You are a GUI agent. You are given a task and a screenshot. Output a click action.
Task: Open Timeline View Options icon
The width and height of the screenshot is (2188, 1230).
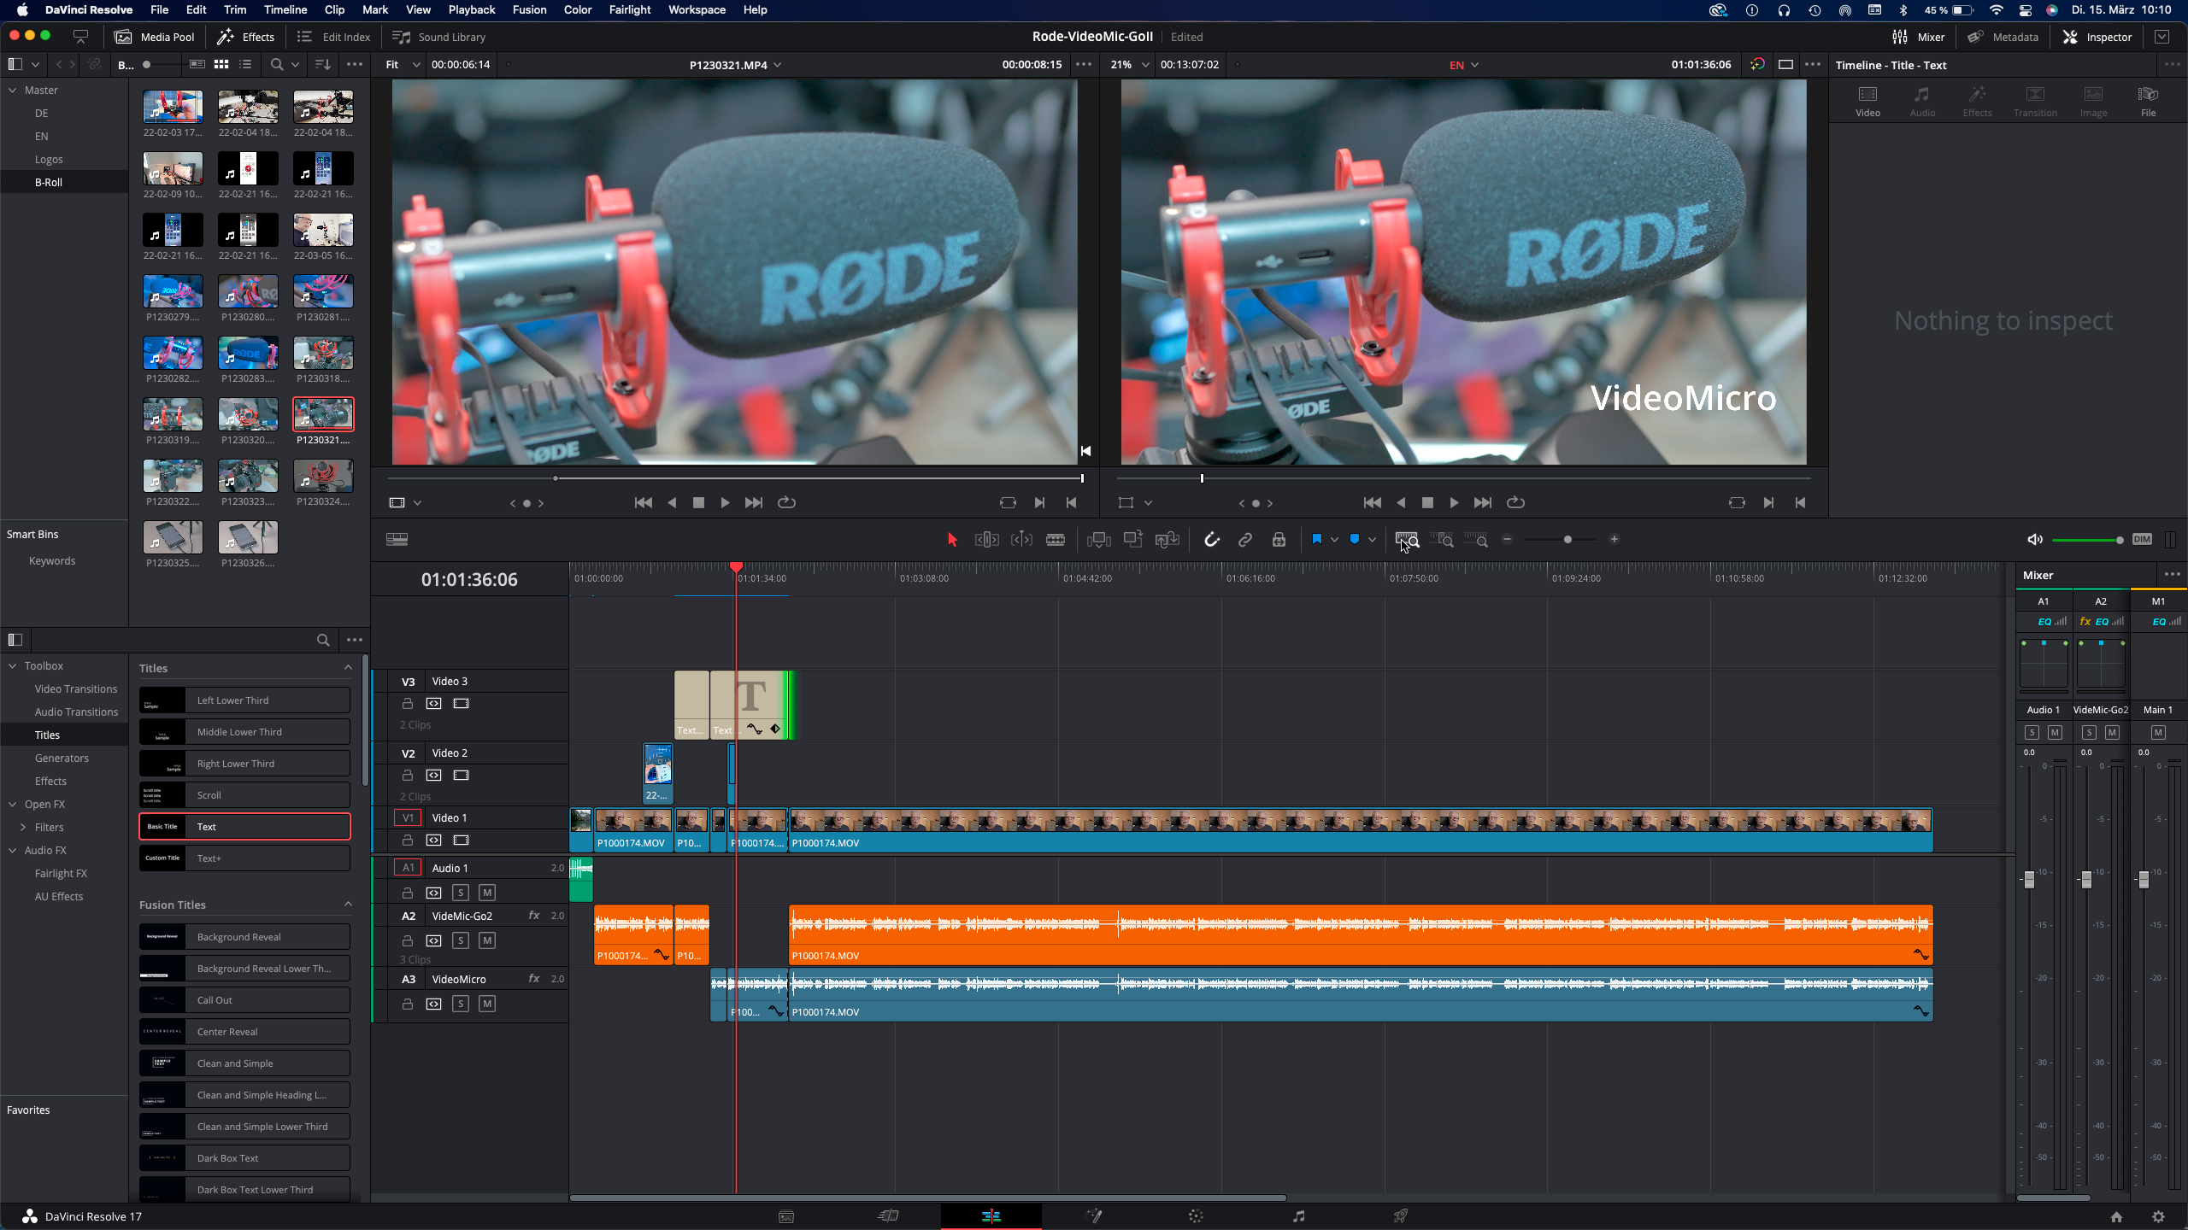[x=397, y=539]
